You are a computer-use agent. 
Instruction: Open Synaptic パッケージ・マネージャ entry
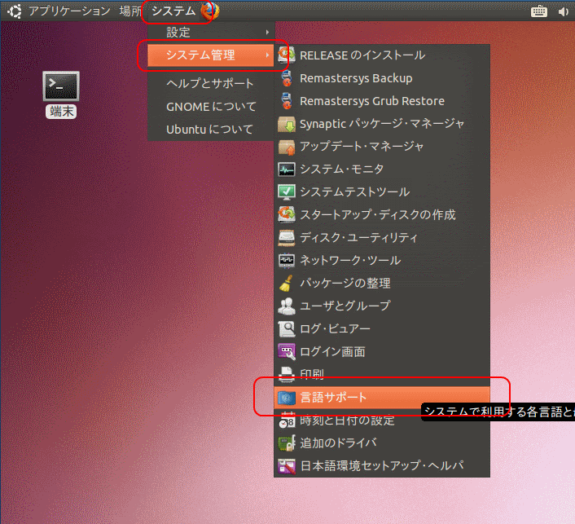[382, 124]
